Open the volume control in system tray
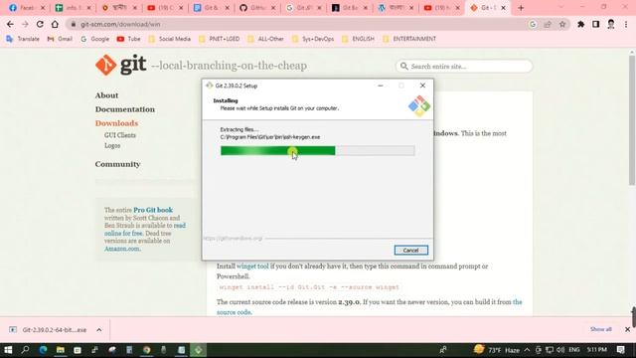 coord(560,350)
